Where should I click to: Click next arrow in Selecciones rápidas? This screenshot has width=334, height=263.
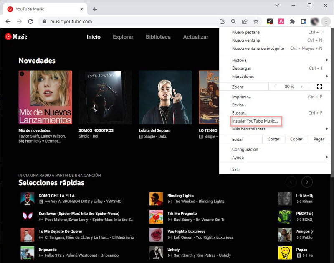307,182
